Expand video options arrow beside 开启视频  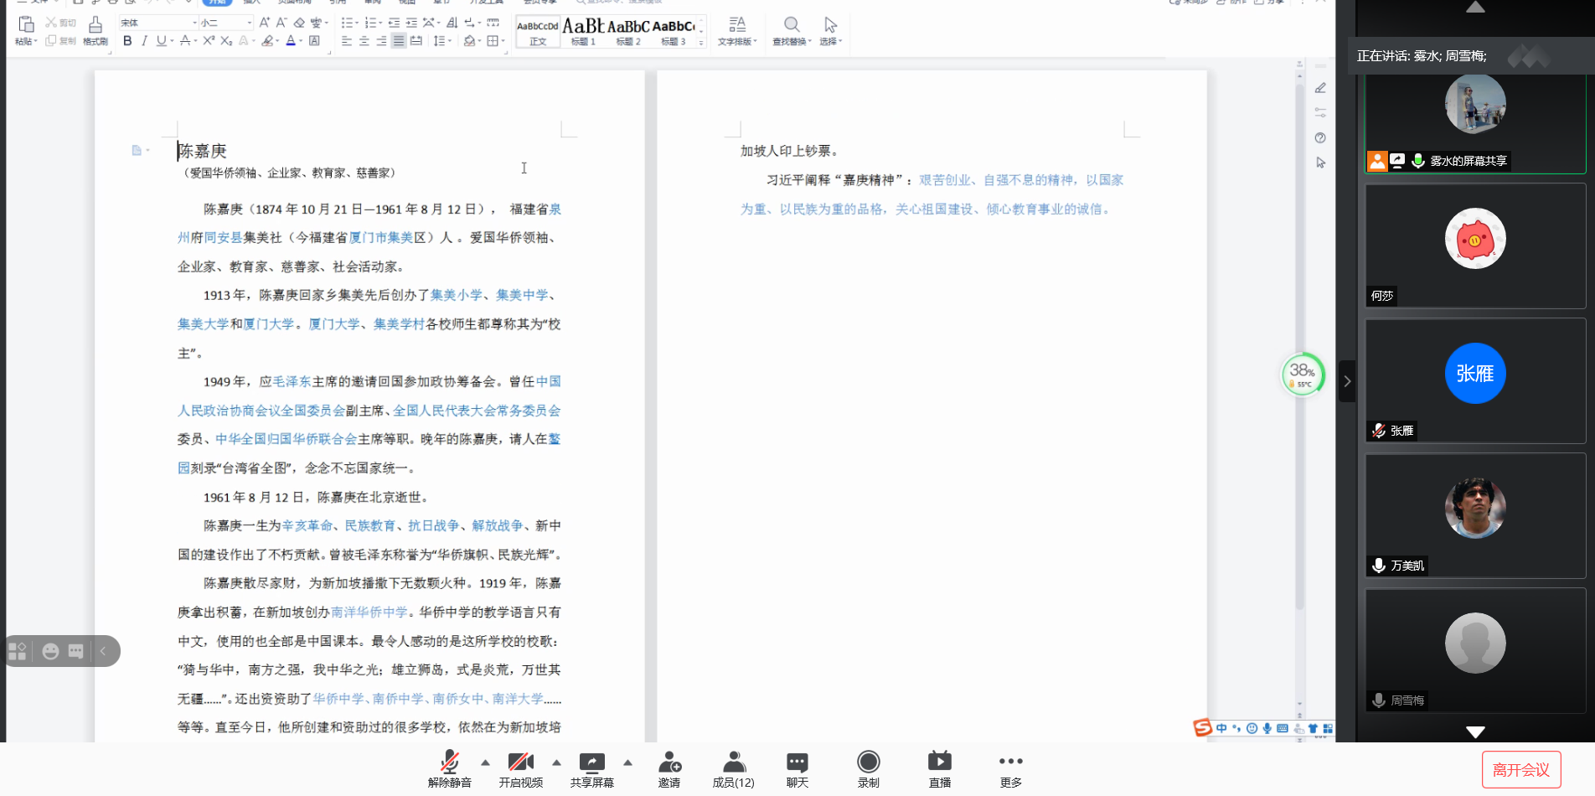(556, 762)
